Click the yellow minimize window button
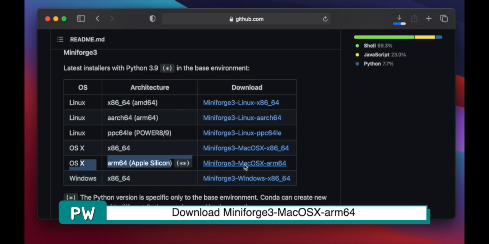Image resolution: width=489 pixels, height=244 pixels. 56,19
